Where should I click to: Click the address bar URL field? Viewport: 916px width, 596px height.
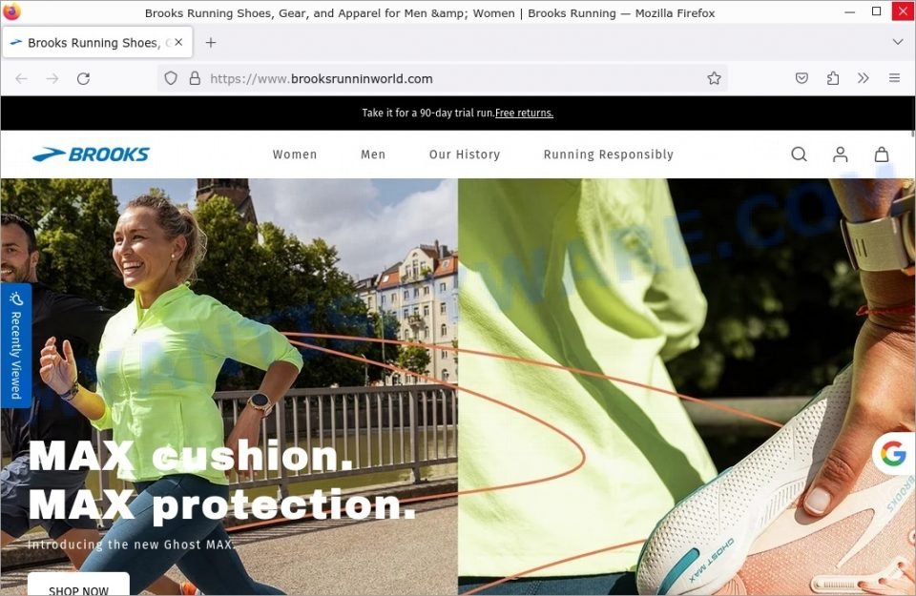point(442,79)
